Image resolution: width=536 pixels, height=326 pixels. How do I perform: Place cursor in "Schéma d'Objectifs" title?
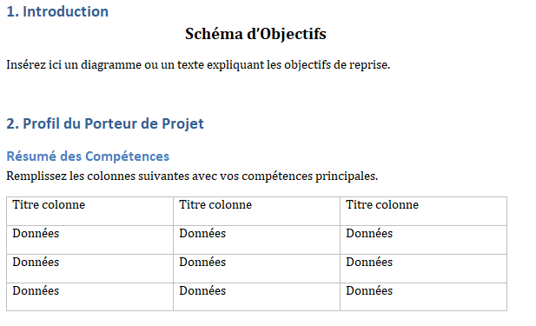pyautogui.click(x=255, y=34)
